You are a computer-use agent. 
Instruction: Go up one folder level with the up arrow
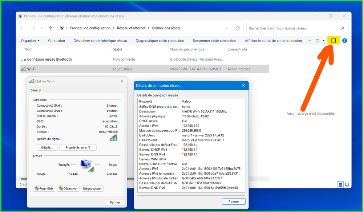51,28
